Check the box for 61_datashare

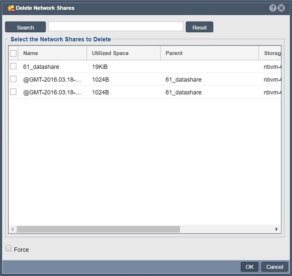13,66
